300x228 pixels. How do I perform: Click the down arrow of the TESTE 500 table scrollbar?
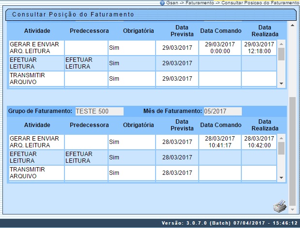[281, 178]
